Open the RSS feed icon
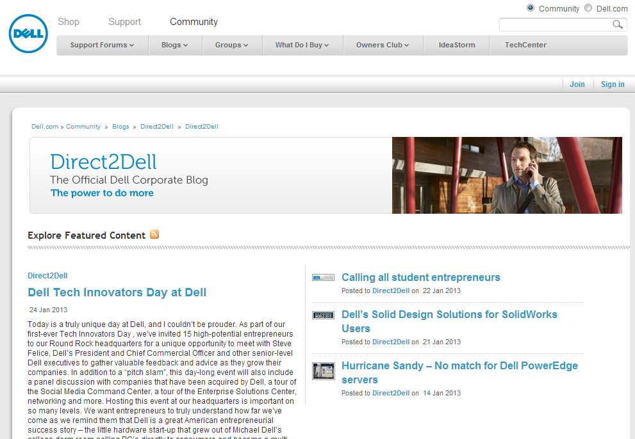Screen dimensions: 635x439 [154, 234]
